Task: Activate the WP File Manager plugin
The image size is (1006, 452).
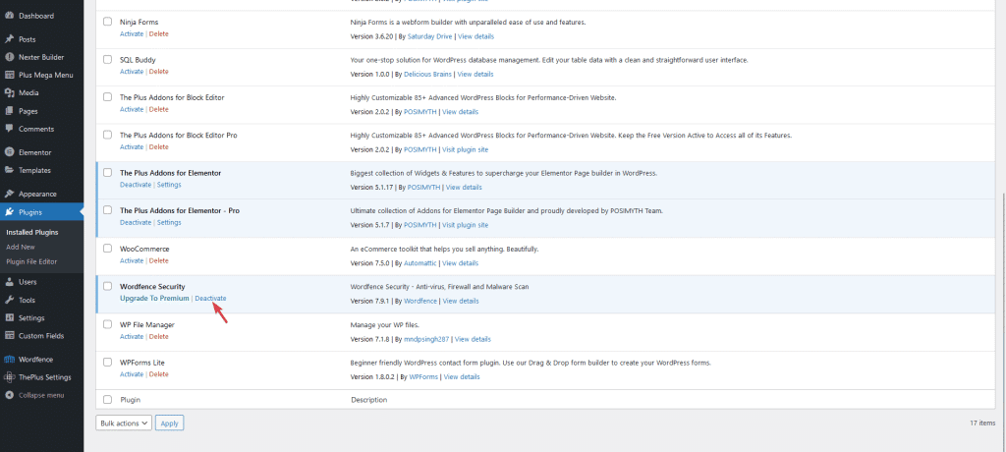Action: (131, 336)
